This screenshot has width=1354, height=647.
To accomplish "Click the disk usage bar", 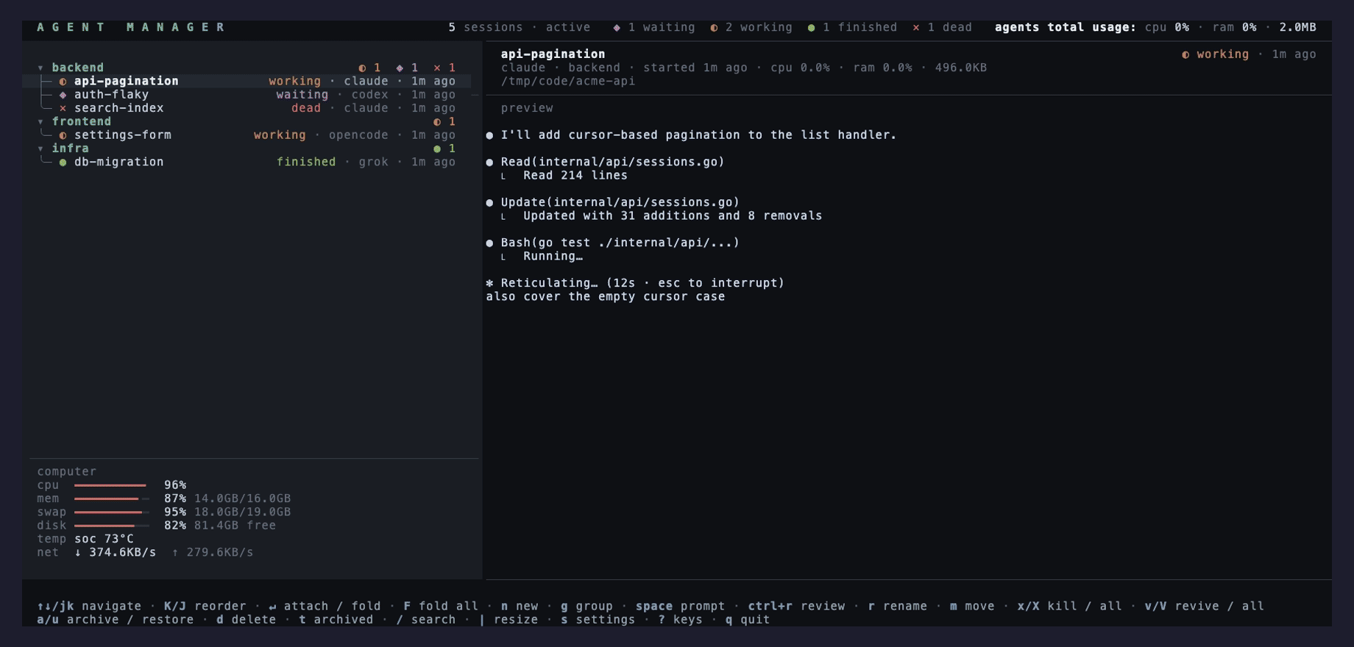I will (x=111, y=526).
